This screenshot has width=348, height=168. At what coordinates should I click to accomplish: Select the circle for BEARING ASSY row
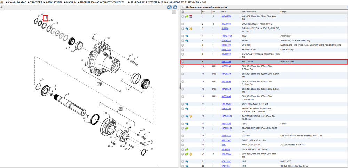point(183,50)
